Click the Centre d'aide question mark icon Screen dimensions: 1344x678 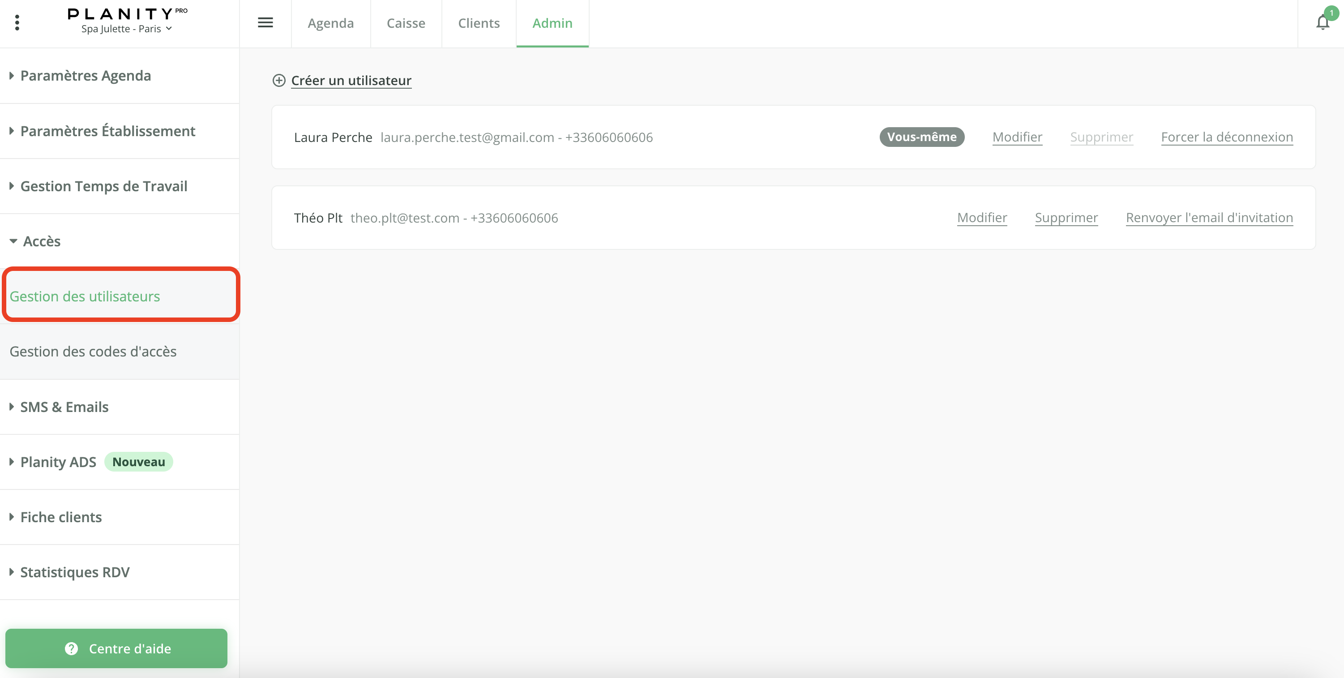(x=72, y=648)
